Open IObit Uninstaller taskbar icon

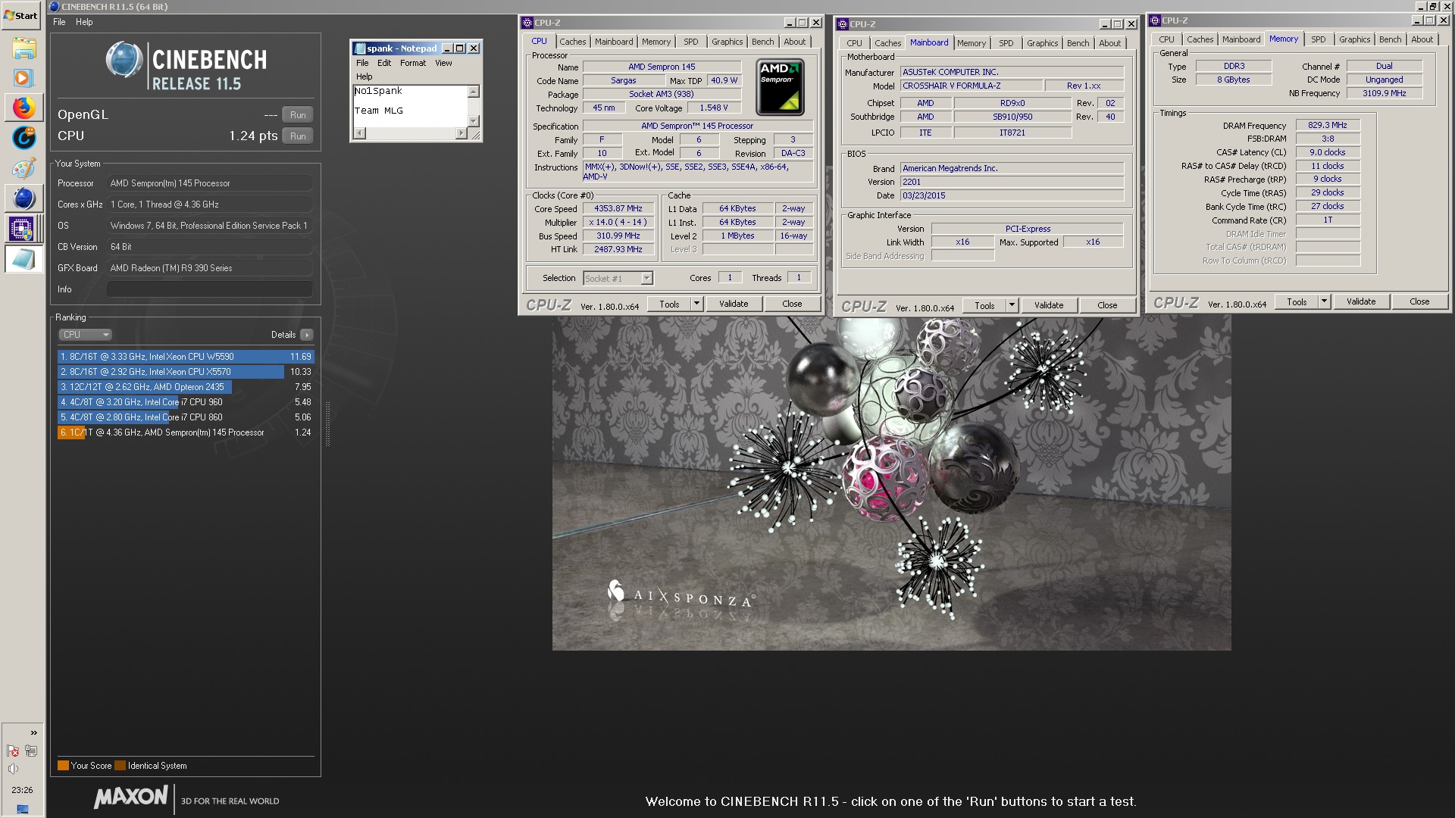23,138
